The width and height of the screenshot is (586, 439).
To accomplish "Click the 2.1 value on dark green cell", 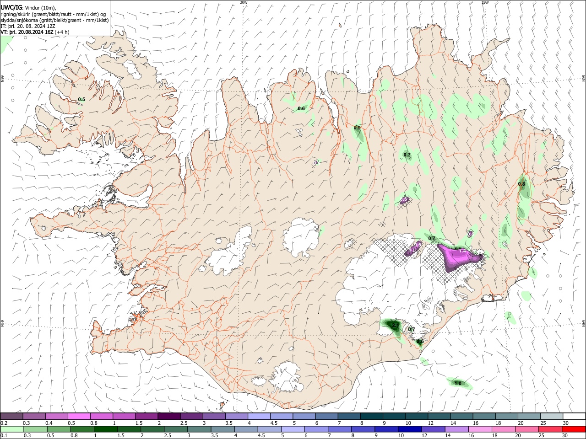I will coord(395,325).
